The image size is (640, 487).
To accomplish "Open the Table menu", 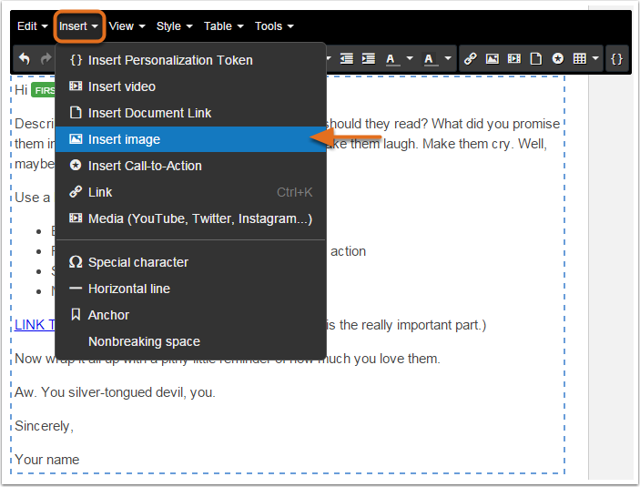I will coord(224,26).
